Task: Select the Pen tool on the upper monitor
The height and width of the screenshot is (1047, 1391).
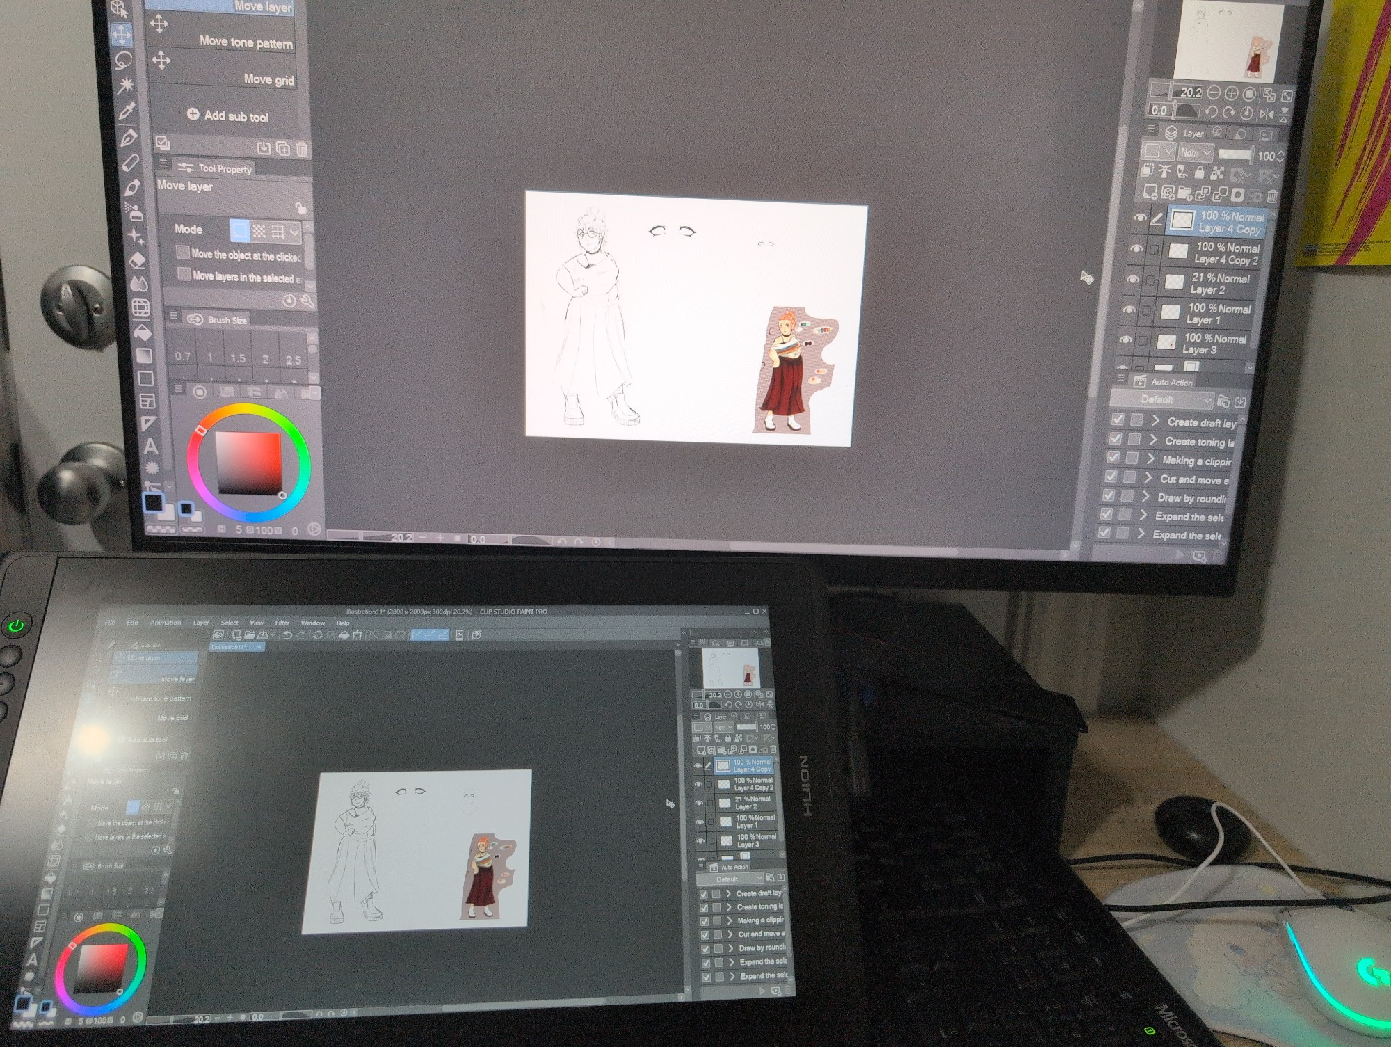Action: click(129, 137)
